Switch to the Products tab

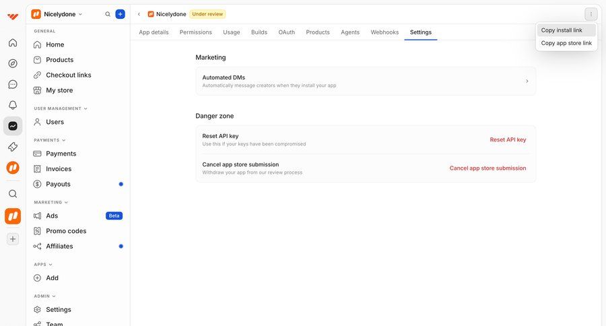[x=318, y=32]
